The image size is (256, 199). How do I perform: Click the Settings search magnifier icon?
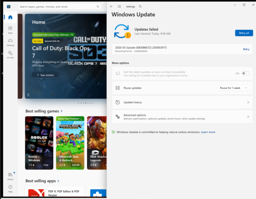(140, 7)
